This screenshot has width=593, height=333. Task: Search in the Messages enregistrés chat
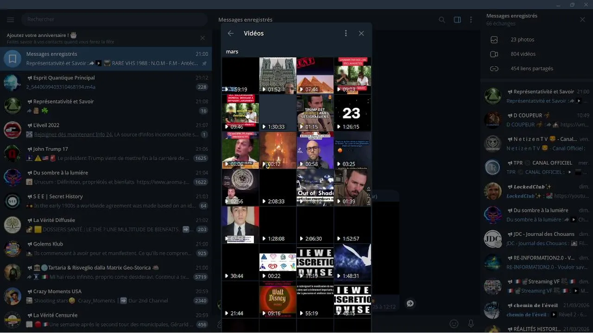[442, 20]
